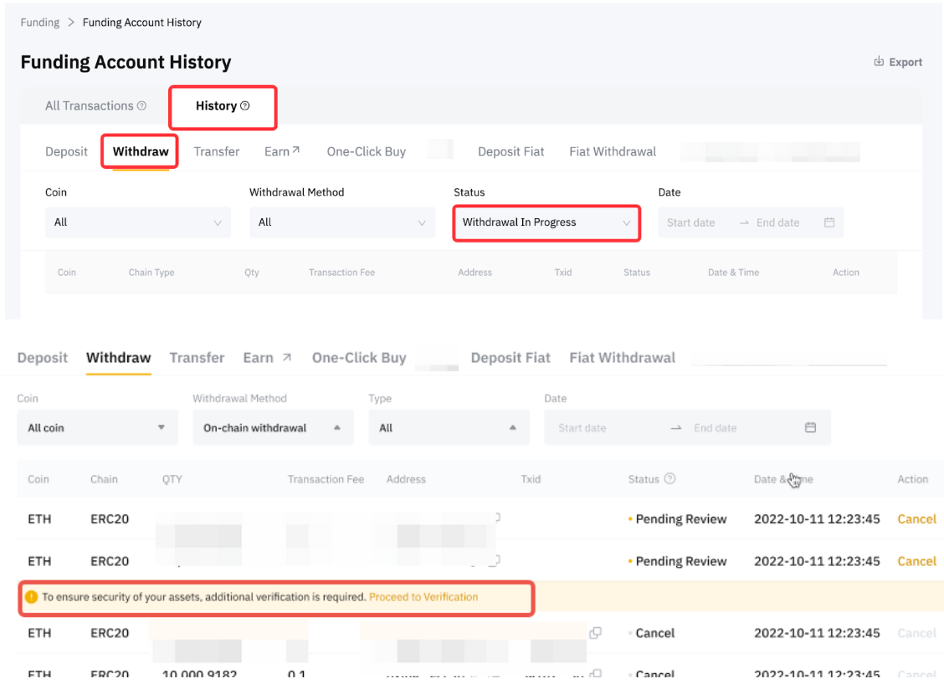Click Start date field in upper filter row
This screenshot has height=684, width=944.
tap(691, 223)
